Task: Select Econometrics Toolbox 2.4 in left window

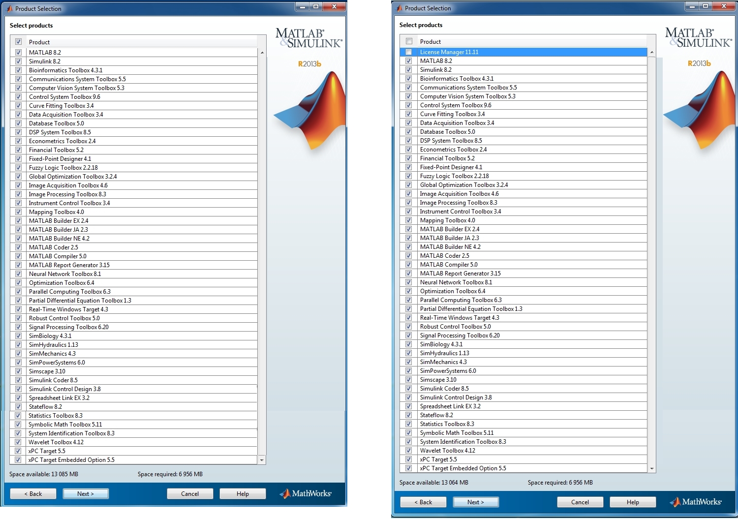Action: [134, 141]
